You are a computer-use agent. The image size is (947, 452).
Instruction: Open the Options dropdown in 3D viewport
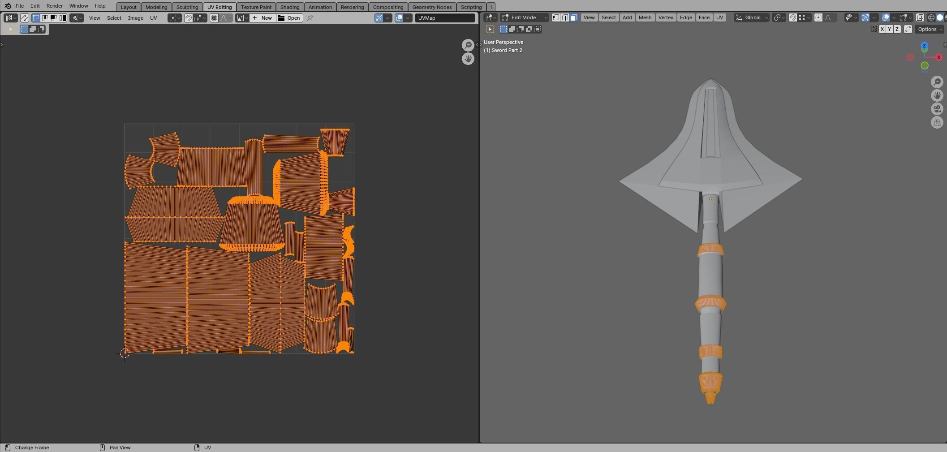(x=930, y=29)
